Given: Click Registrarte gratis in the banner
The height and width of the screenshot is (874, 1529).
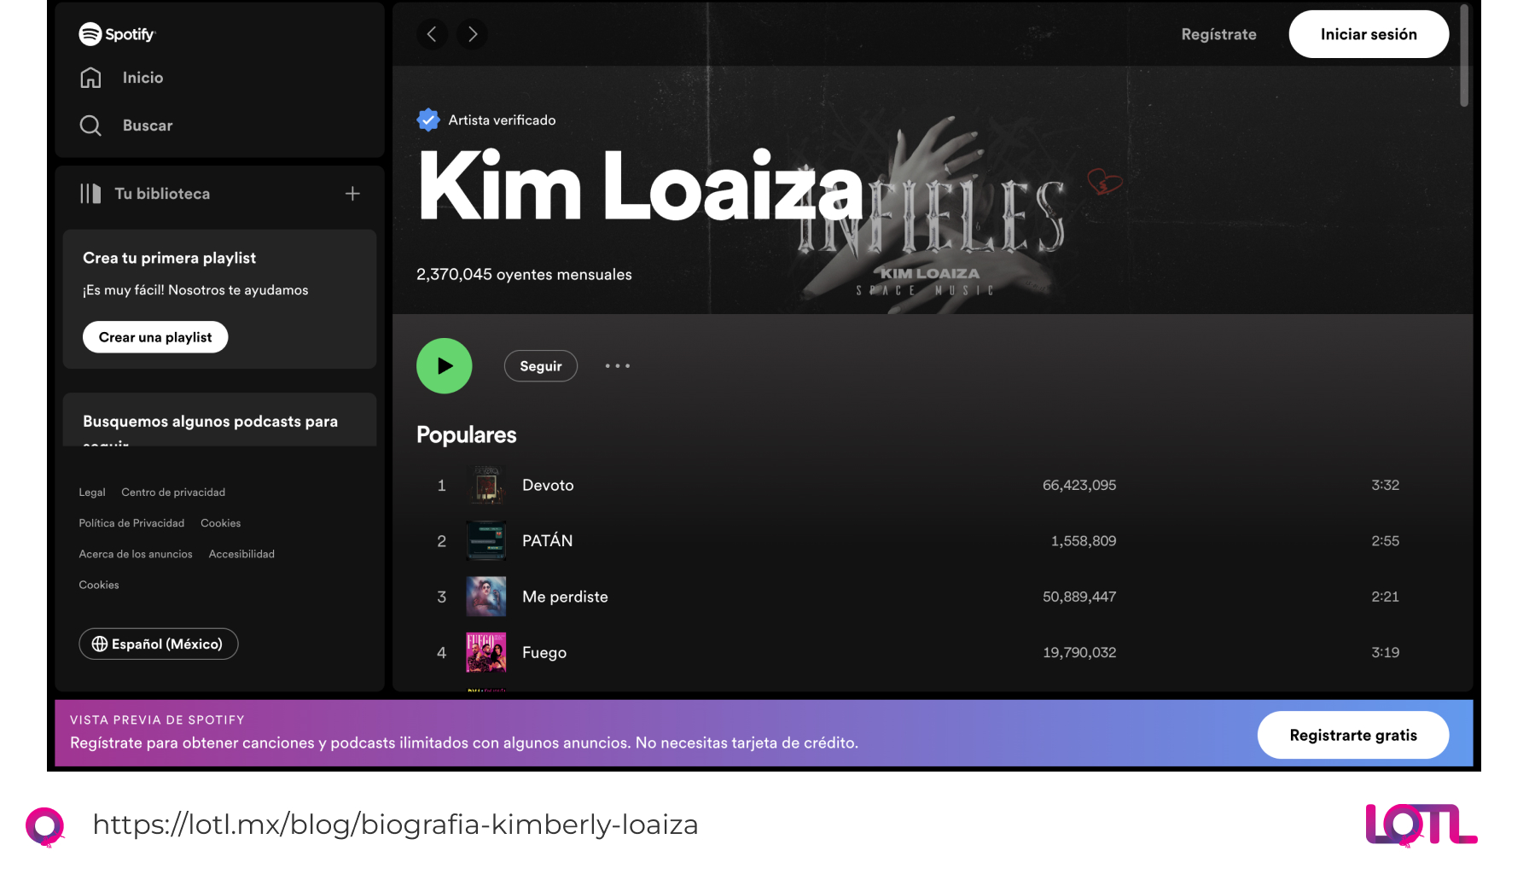Looking at the screenshot, I should click(1353, 735).
